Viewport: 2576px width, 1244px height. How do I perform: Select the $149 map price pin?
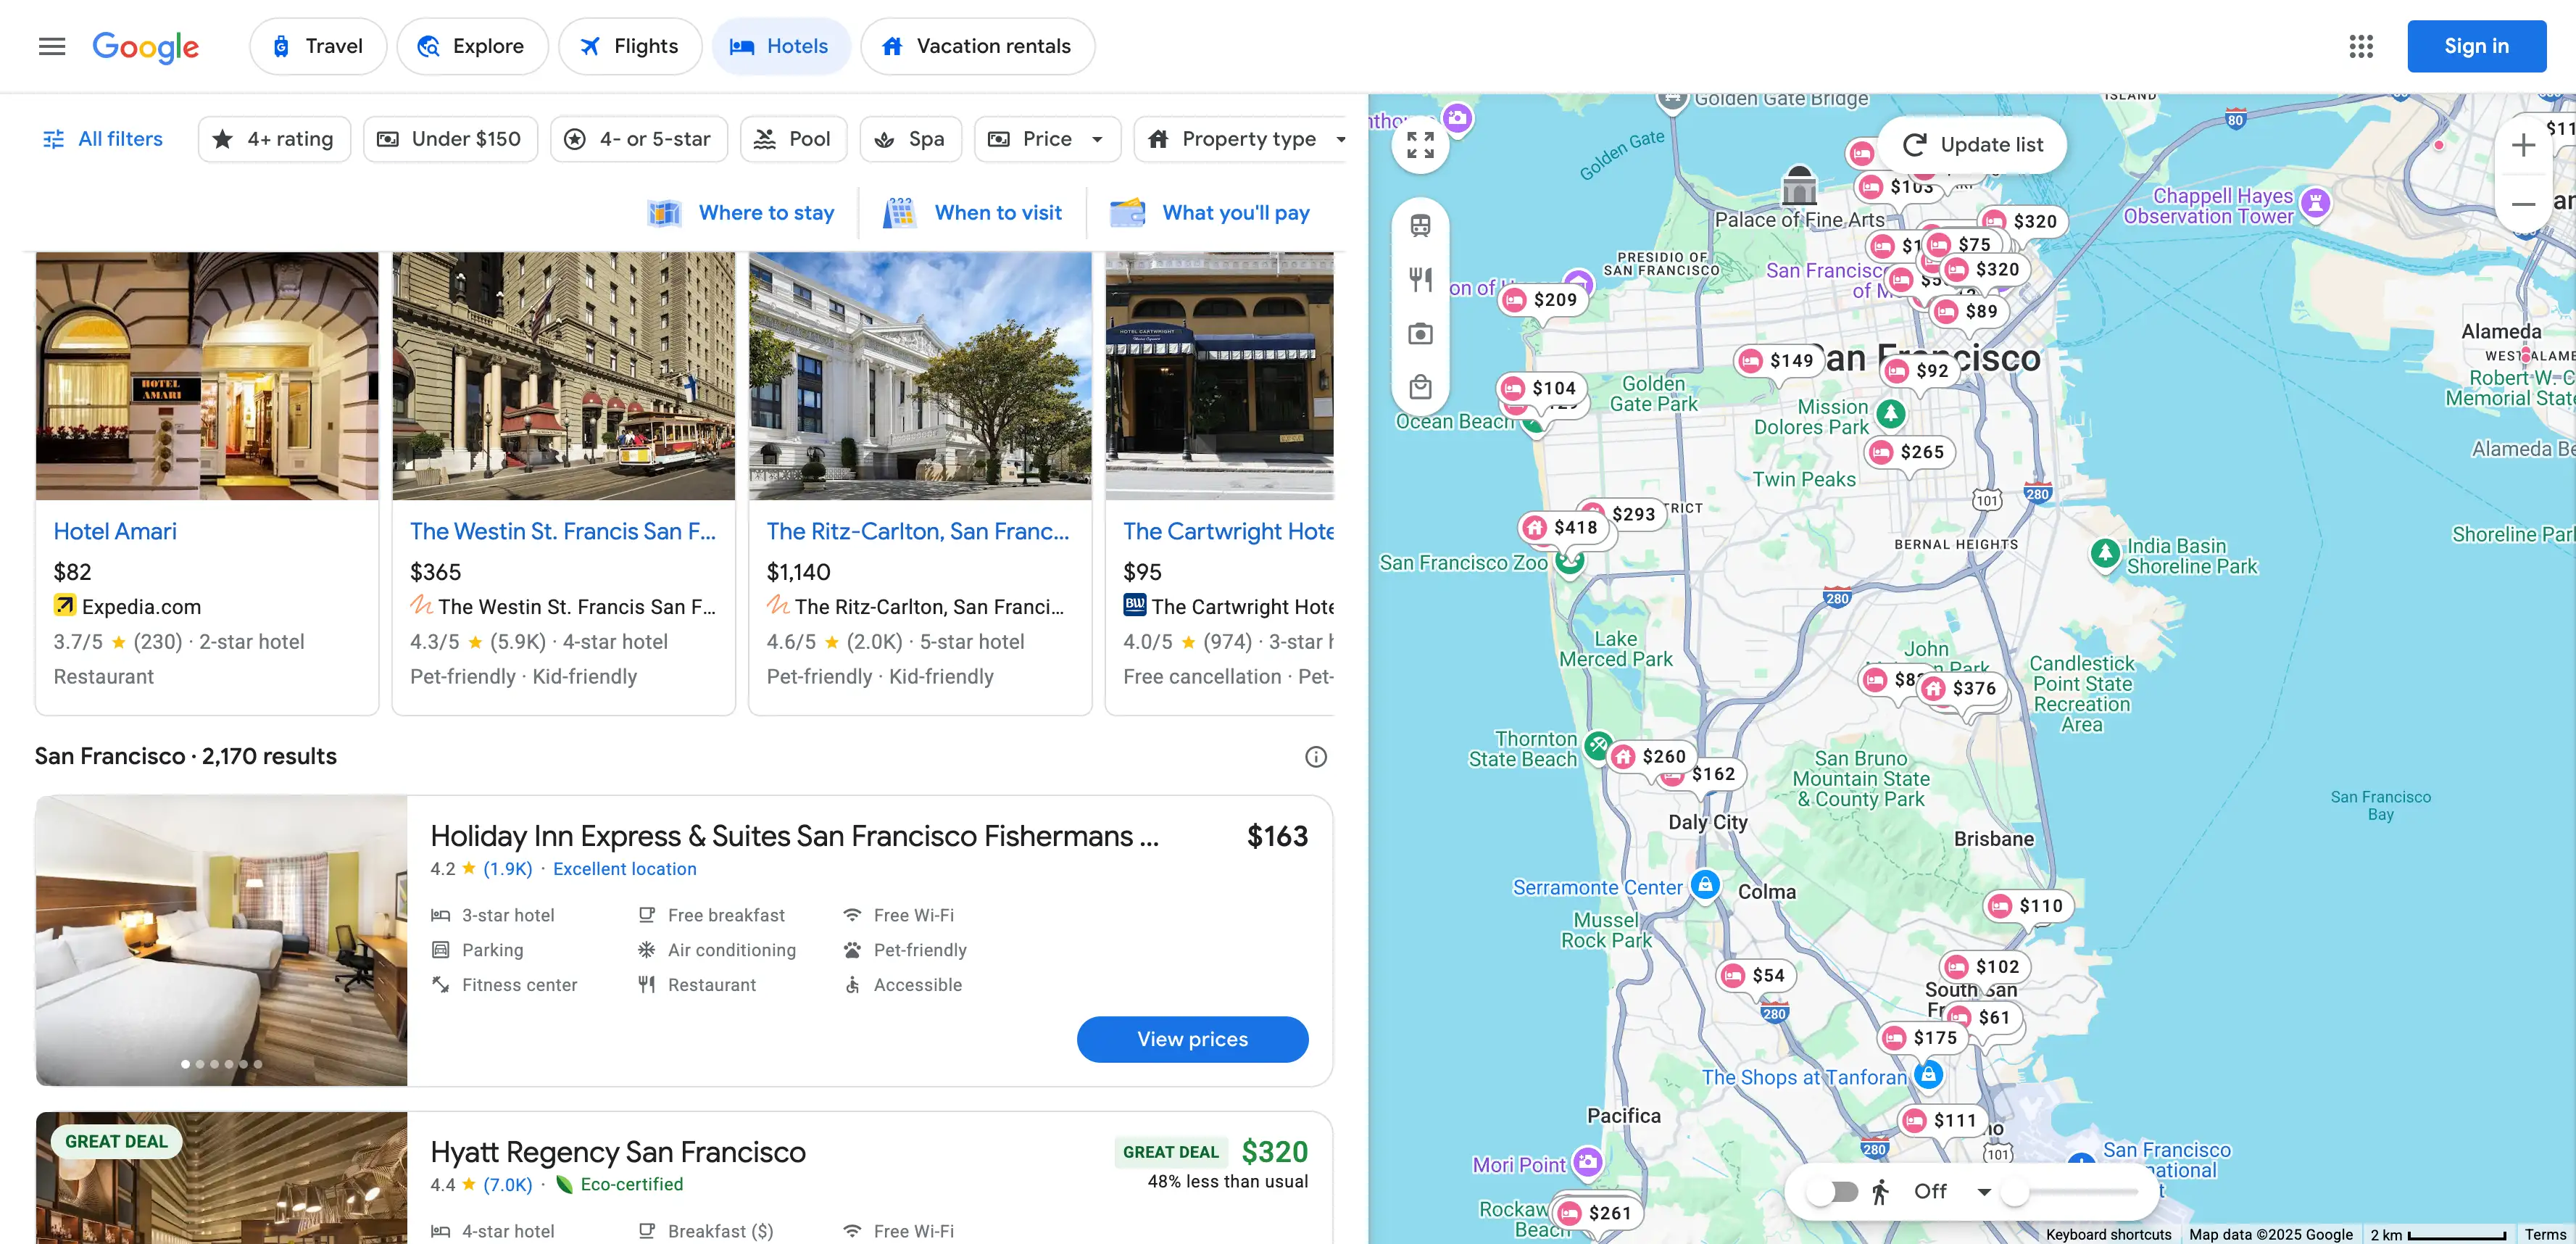click(1777, 360)
